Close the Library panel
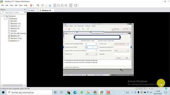 tap(25, 9)
